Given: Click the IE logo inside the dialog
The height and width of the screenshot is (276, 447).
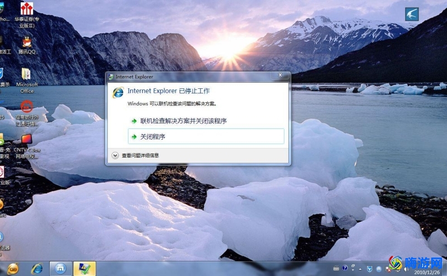Looking at the screenshot, I should pyautogui.click(x=118, y=92).
